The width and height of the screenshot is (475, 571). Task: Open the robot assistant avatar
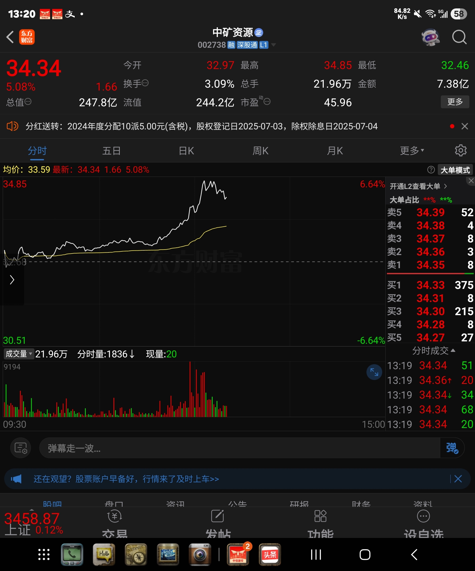[431, 37]
